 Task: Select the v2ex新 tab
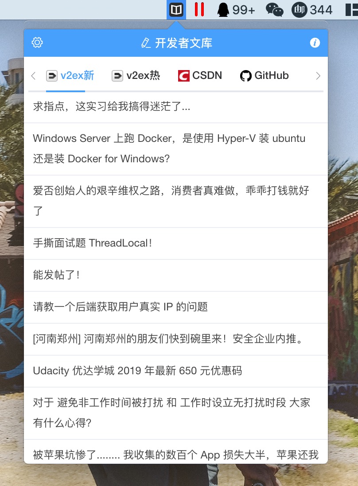[70, 75]
